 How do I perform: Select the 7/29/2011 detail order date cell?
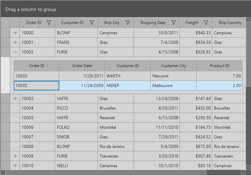click(x=82, y=76)
